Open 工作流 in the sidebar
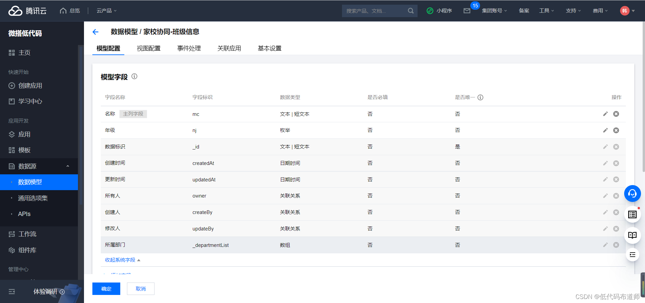 pyautogui.click(x=39, y=234)
